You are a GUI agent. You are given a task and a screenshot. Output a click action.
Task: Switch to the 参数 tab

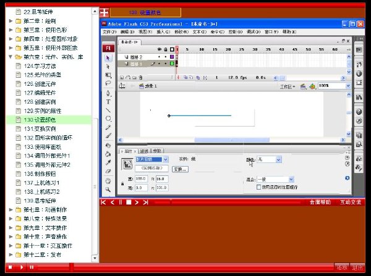tap(156, 151)
